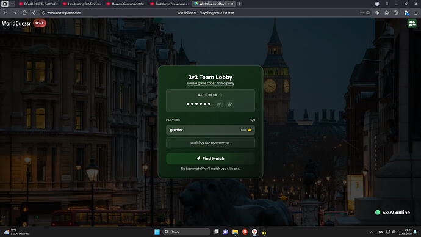421x237 pixels.
Task: Open Task View on the taskbar
Action: (x=216, y=232)
